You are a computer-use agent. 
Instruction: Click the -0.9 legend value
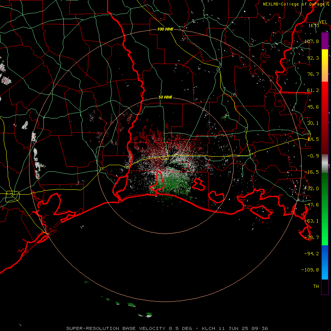(313, 156)
